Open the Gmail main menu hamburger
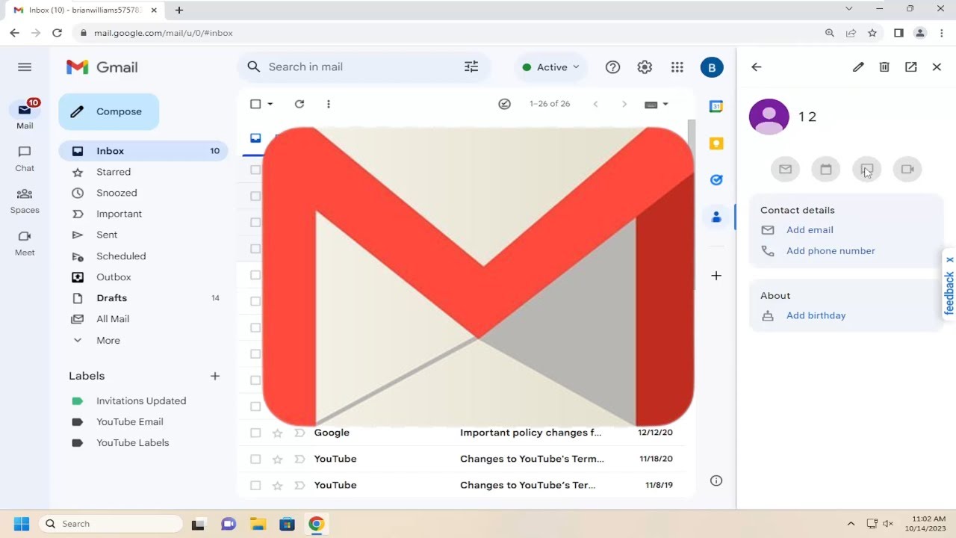 point(25,67)
